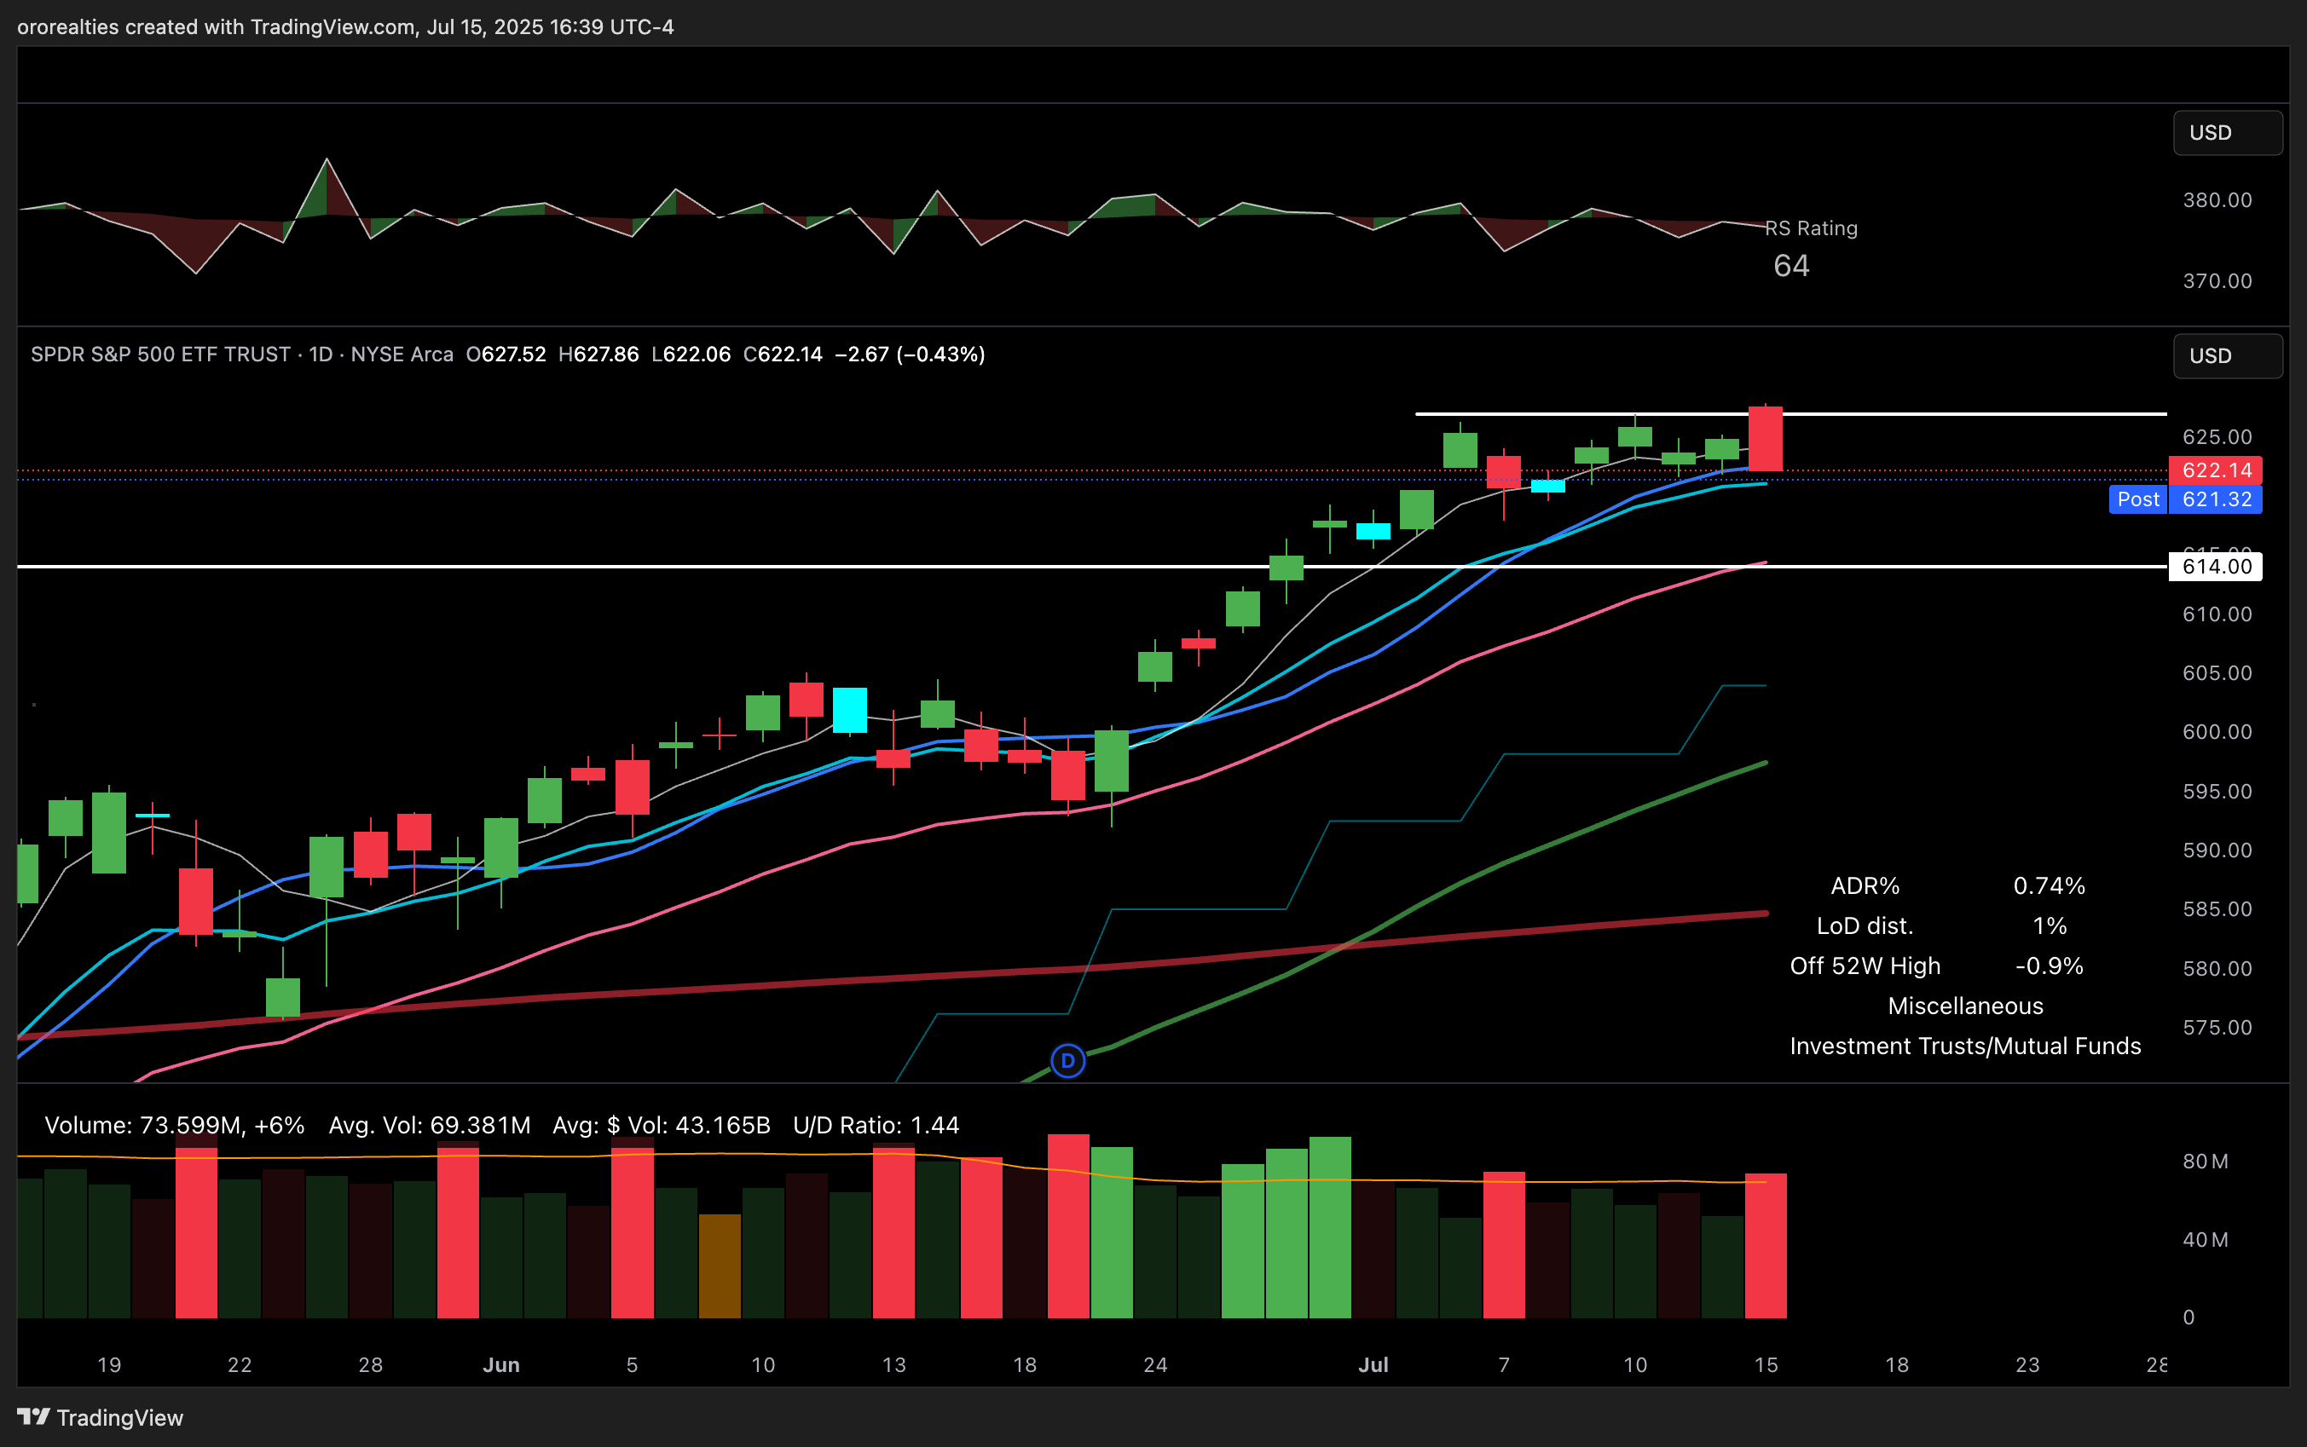The image size is (2307, 1447).
Task: Click the LoD dist. label
Action: click(1865, 925)
